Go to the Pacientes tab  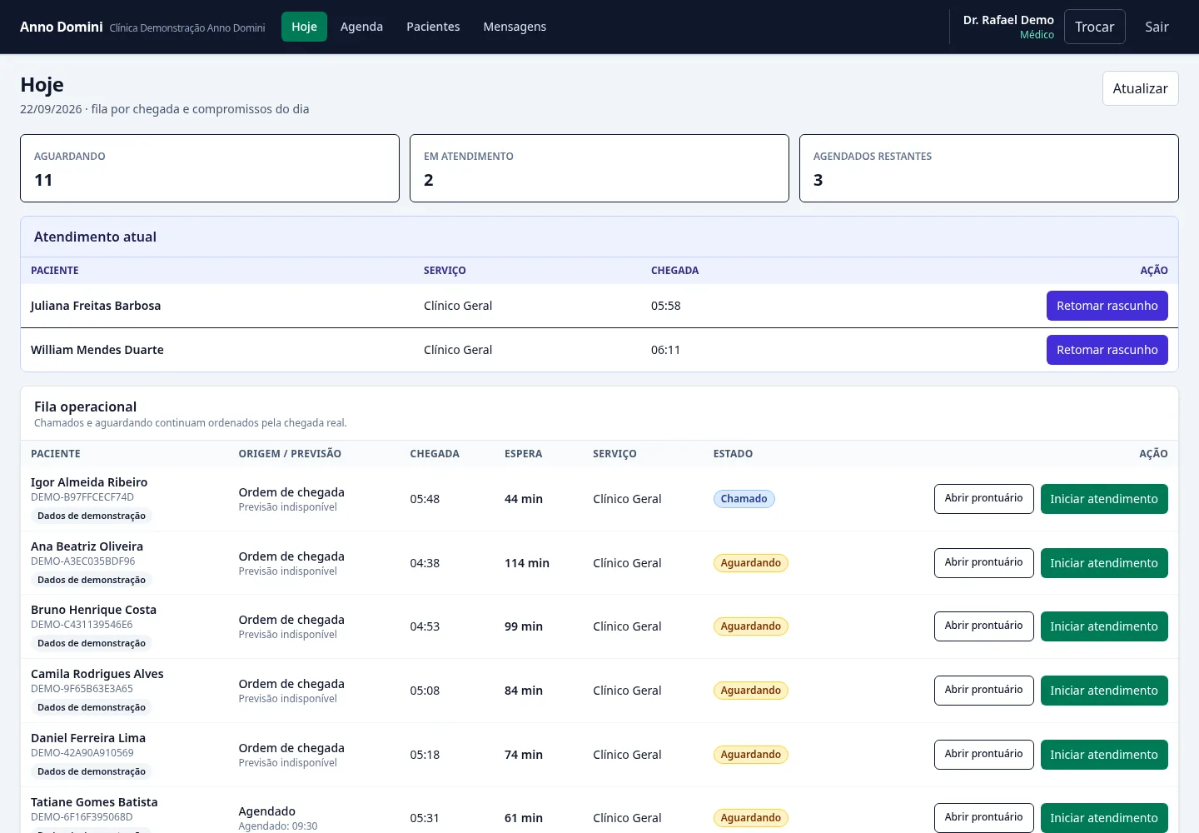[x=433, y=27]
